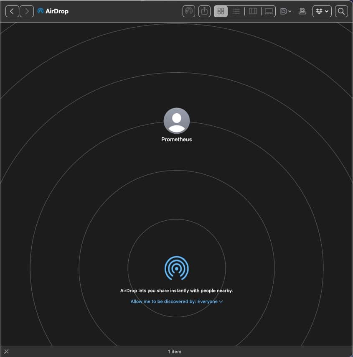Switch to gallery view
The image size is (353, 357).
pyautogui.click(x=269, y=11)
